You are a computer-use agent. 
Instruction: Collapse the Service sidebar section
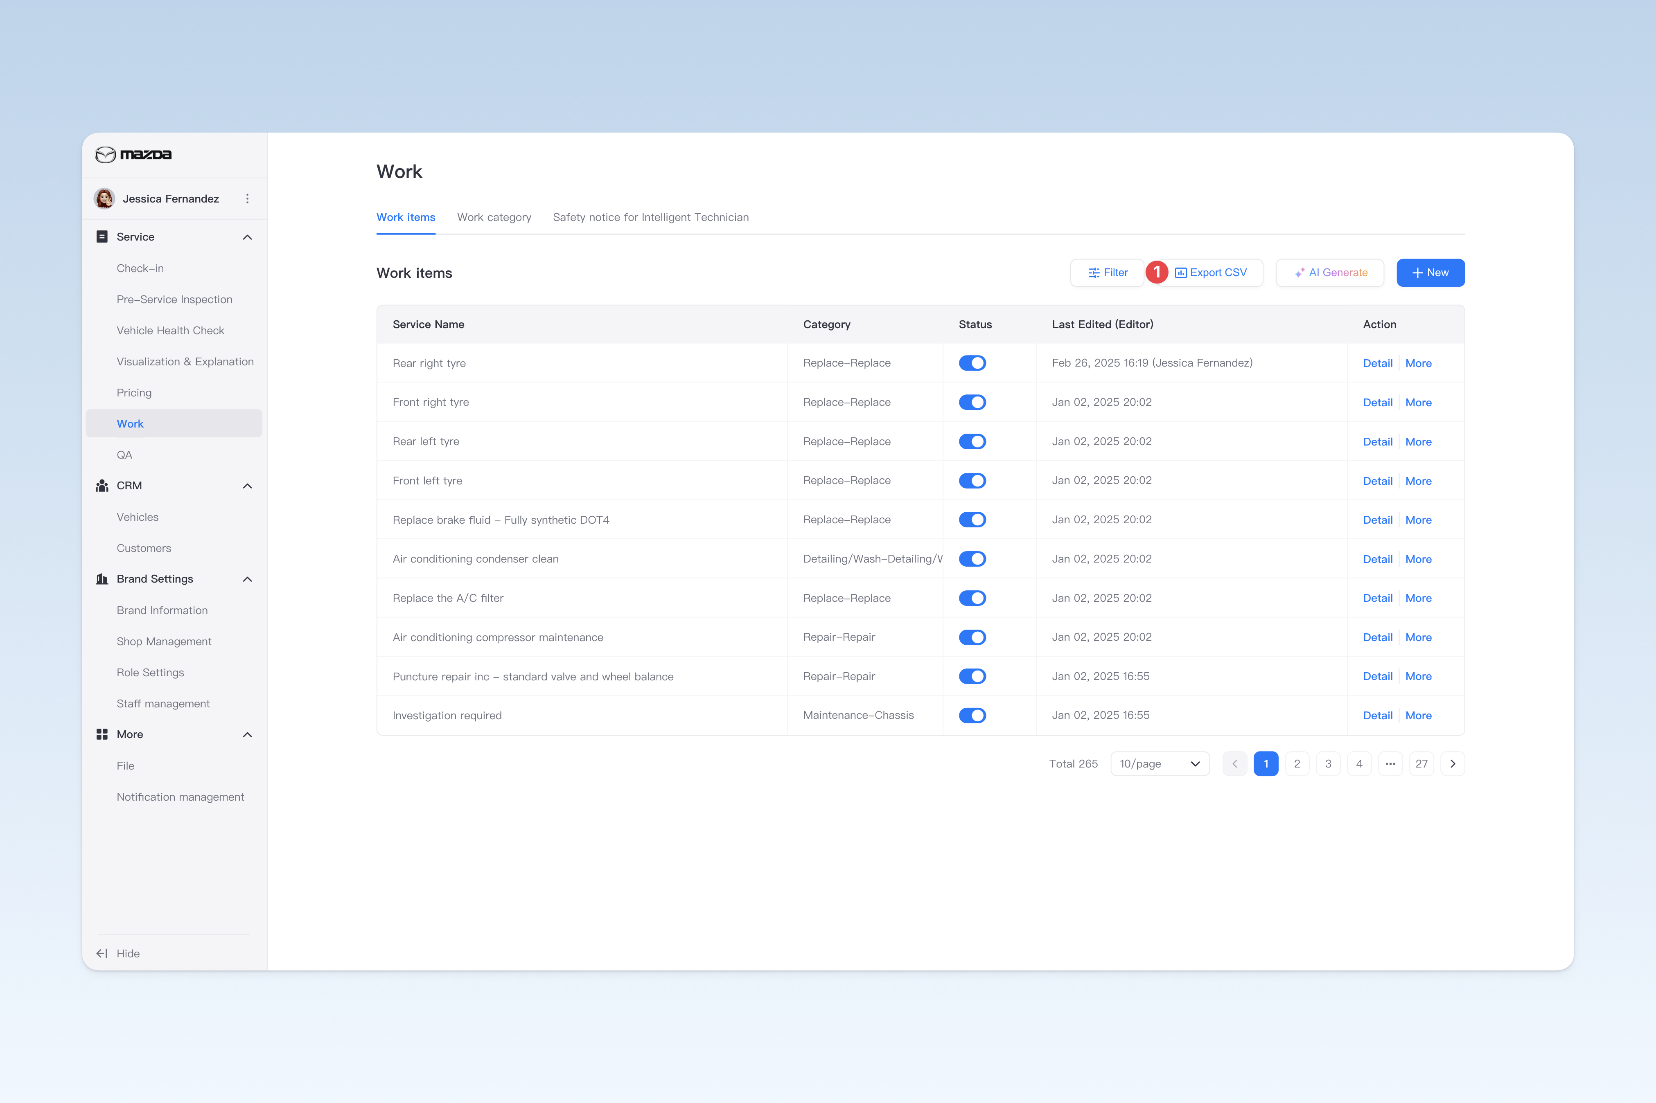click(247, 237)
